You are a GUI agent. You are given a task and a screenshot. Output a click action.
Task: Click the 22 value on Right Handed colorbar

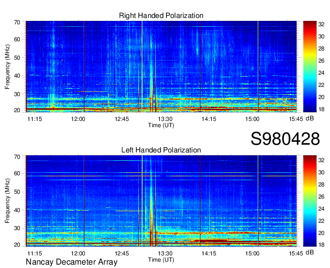(x=321, y=85)
